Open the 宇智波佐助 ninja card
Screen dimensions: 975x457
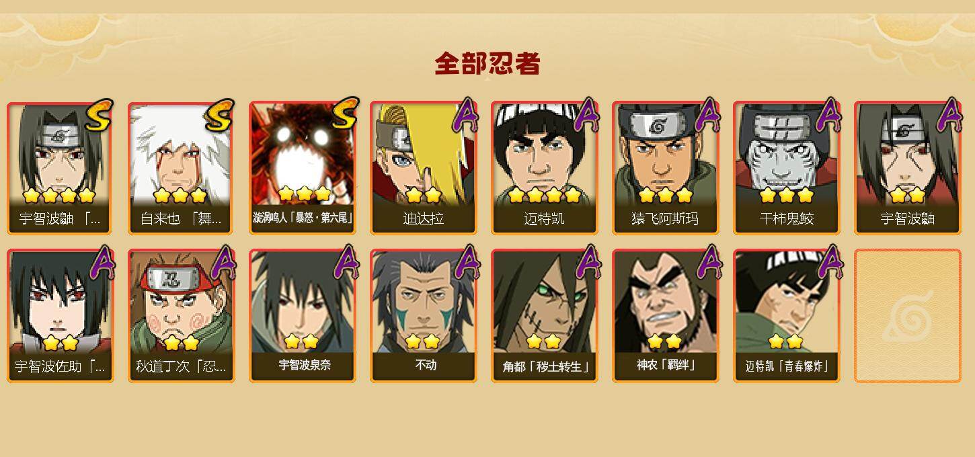[60, 316]
